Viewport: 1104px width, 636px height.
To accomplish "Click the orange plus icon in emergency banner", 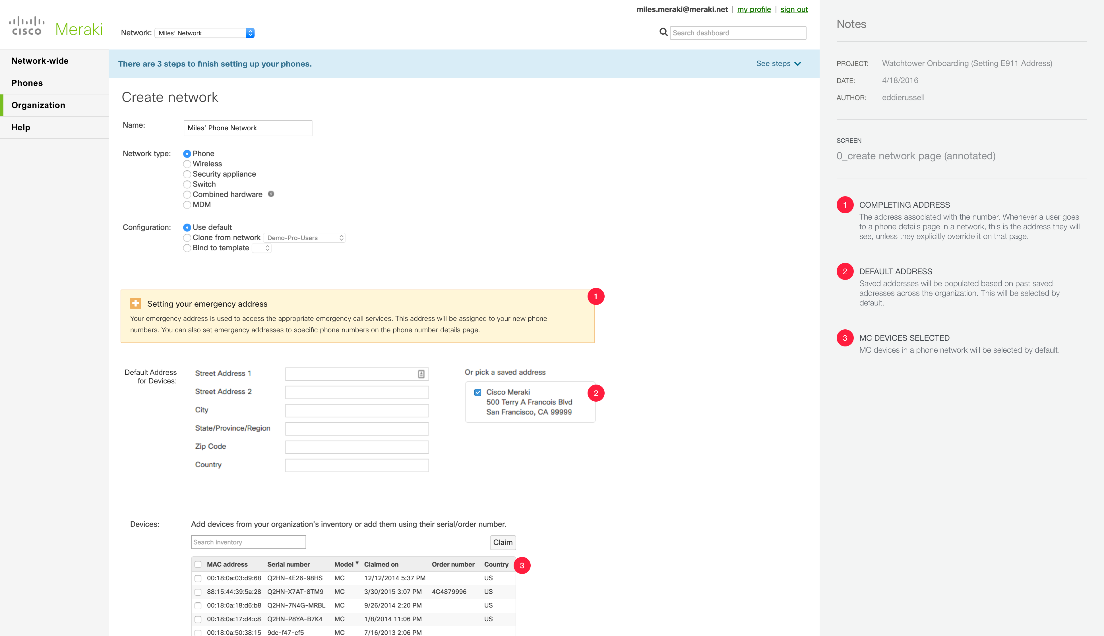I will [135, 303].
